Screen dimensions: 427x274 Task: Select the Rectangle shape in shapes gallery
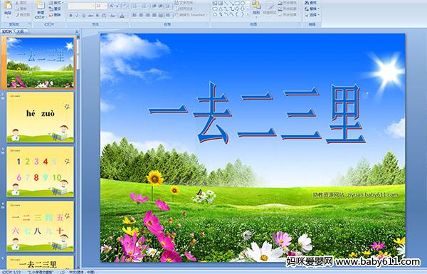(237, 3)
